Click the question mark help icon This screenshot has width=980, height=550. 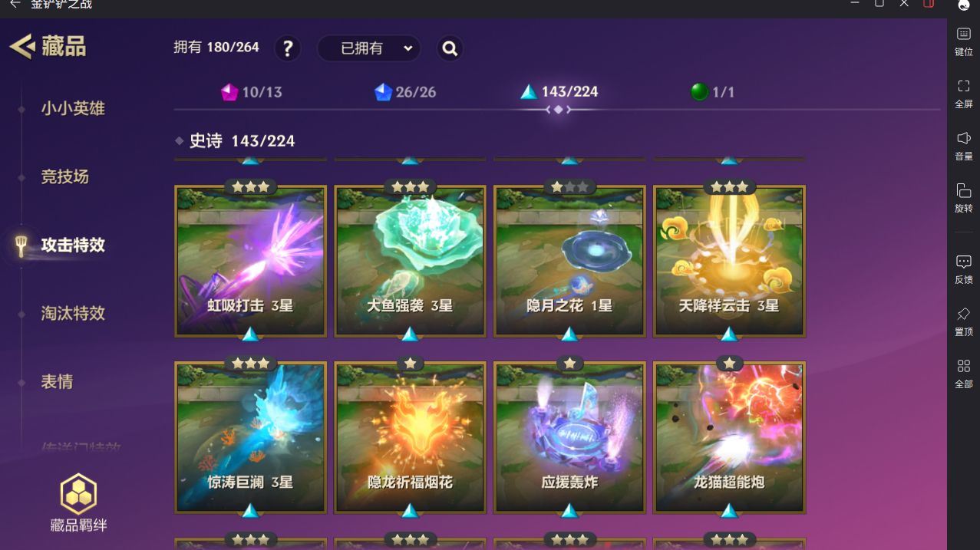(288, 49)
